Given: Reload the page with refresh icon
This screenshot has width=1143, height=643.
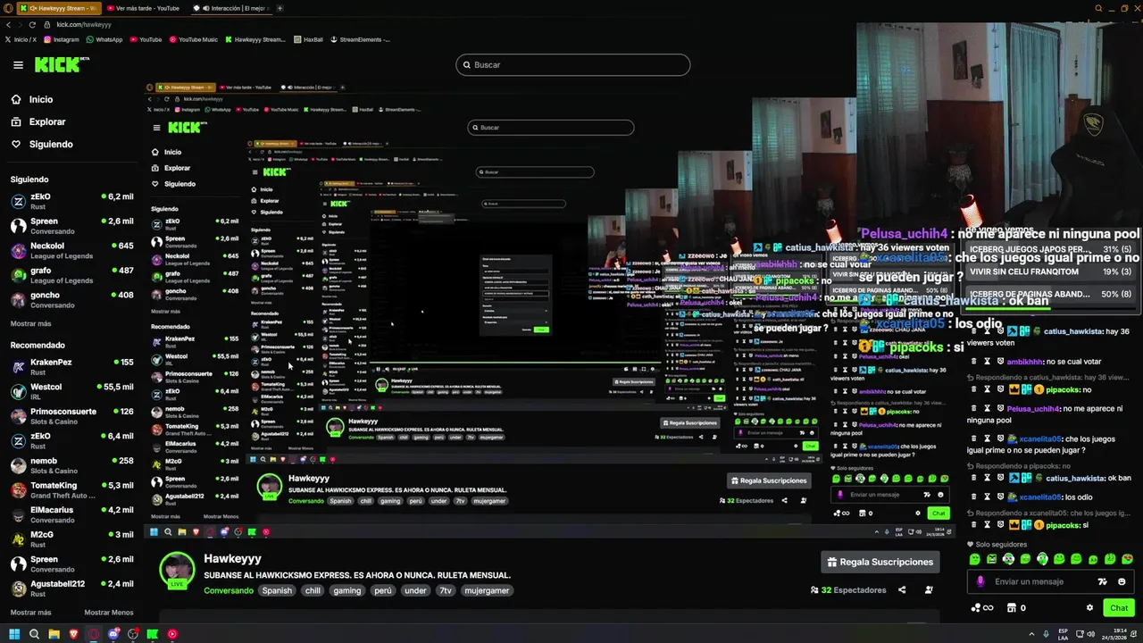Looking at the screenshot, I should (x=33, y=24).
